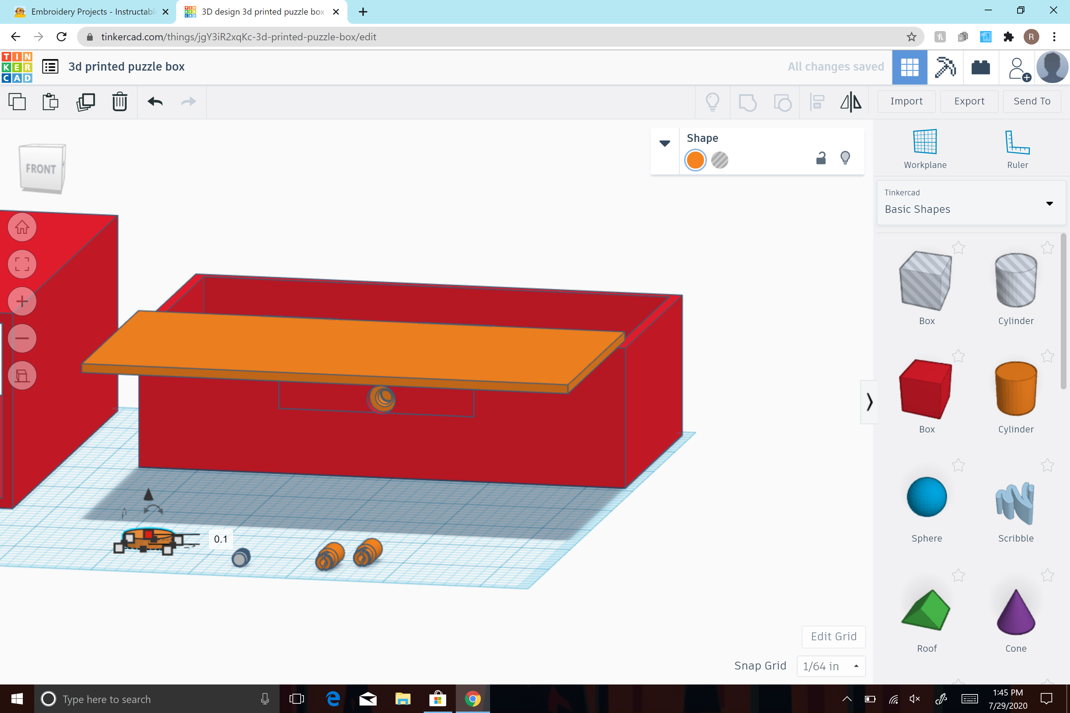The width and height of the screenshot is (1070, 713).
Task: Zoom out the viewport
Action: click(22, 338)
